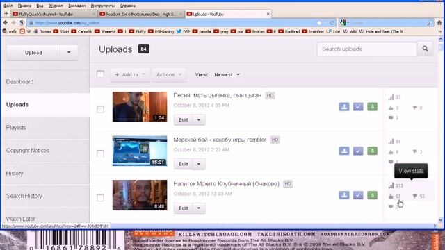Image resolution: width=445 pixels, height=250 pixels.
Task: Select checkbox for Напиток Мохито Клубничный video
Action: click(100, 197)
